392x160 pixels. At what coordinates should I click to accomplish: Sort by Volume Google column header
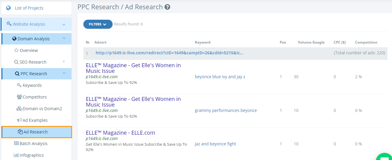click(311, 42)
